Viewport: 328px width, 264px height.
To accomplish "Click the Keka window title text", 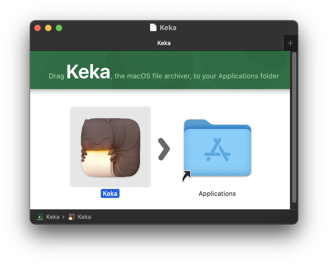I will (x=168, y=28).
